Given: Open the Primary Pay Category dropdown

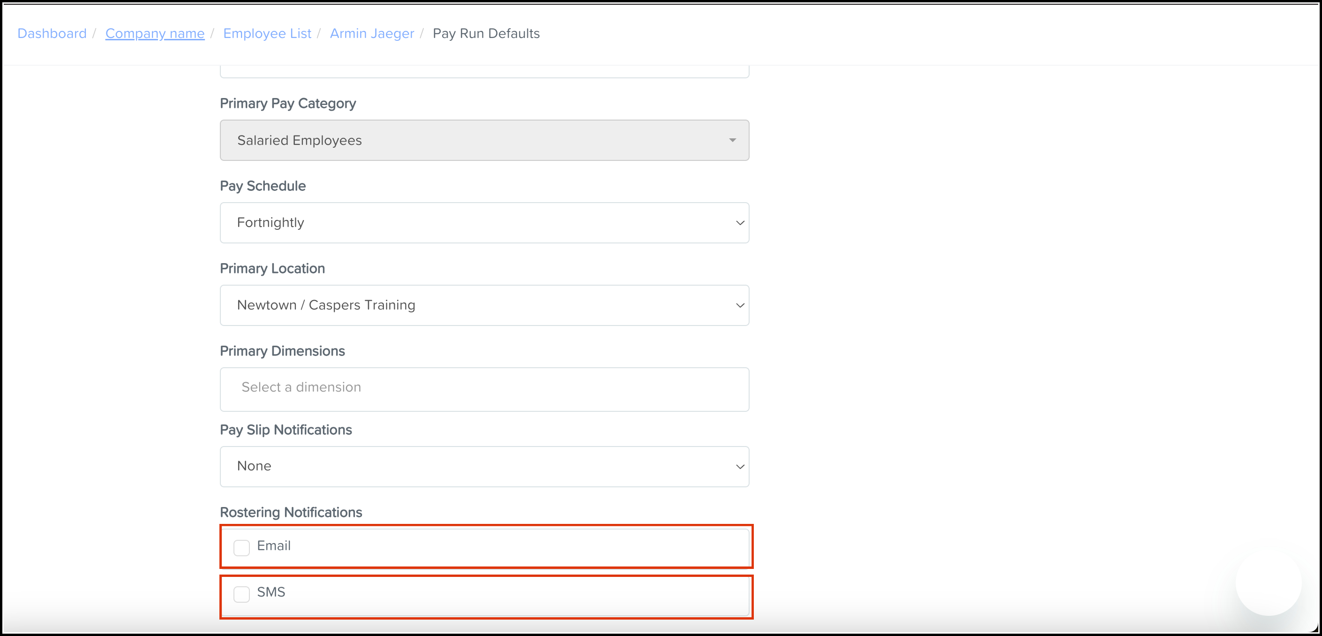Looking at the screenshot, I should [x=483, y=140].
